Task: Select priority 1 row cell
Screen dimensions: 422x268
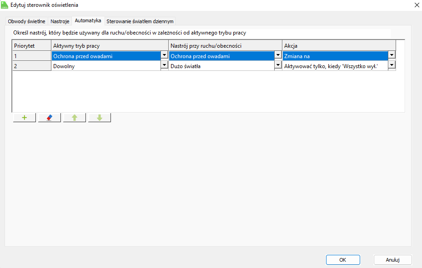Action: (31, 56)
